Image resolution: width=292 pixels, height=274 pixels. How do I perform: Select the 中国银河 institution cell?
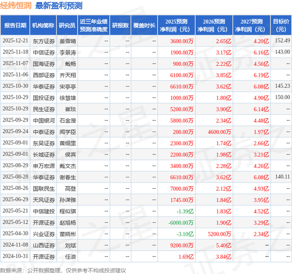[44, 120]
